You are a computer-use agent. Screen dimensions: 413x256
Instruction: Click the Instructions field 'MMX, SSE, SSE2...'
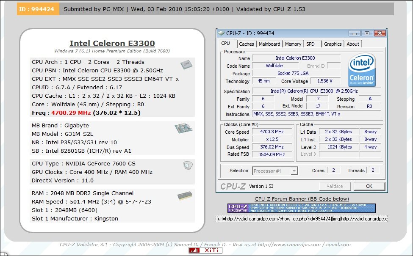(316, 114)
